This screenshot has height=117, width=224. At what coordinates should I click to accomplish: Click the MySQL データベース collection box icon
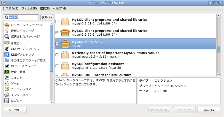(65, 44)
